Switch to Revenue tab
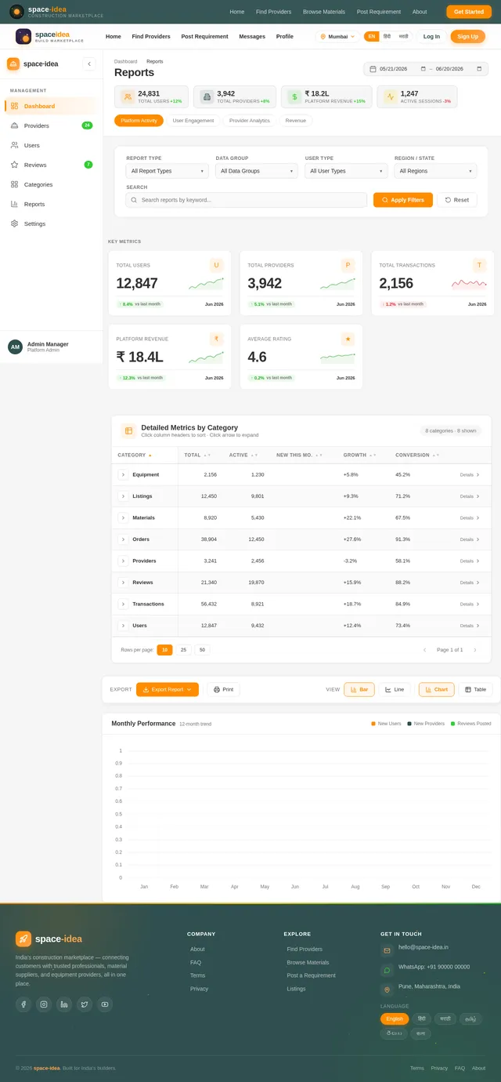This screenshot has height=1082, width=501. point(296,121)
